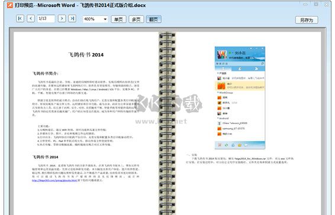Viewport: 335px width, 215px height.
Task: Go to the next page
Action: pos(62,18)
